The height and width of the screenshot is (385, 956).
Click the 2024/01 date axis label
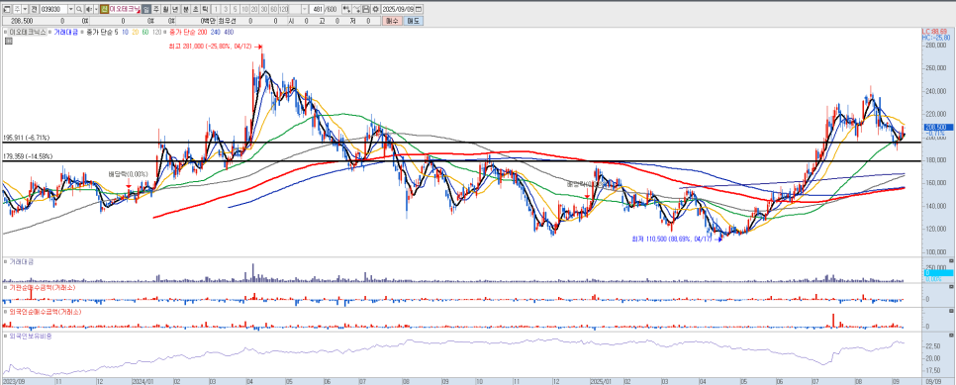[x=144, y=381]
